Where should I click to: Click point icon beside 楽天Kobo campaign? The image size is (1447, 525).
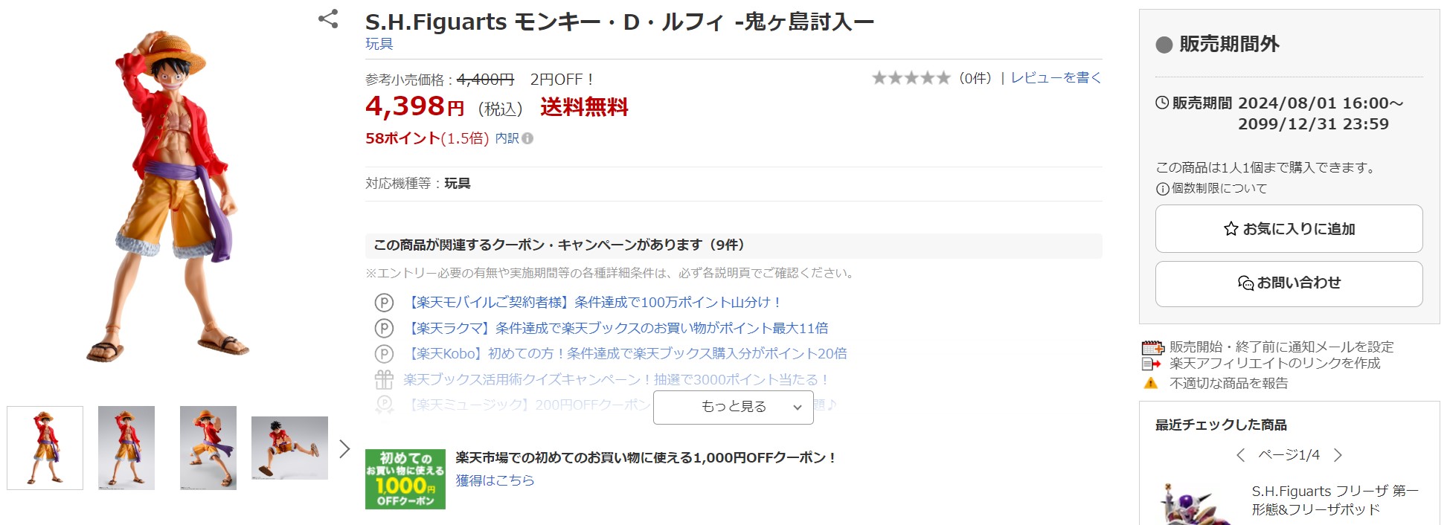(384, 354)
